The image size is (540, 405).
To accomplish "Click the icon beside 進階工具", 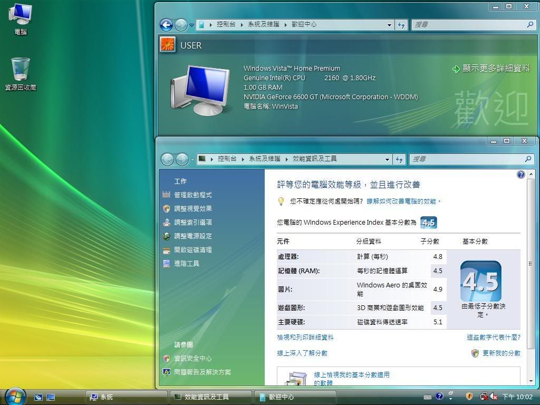I will [x=167, y=264].
